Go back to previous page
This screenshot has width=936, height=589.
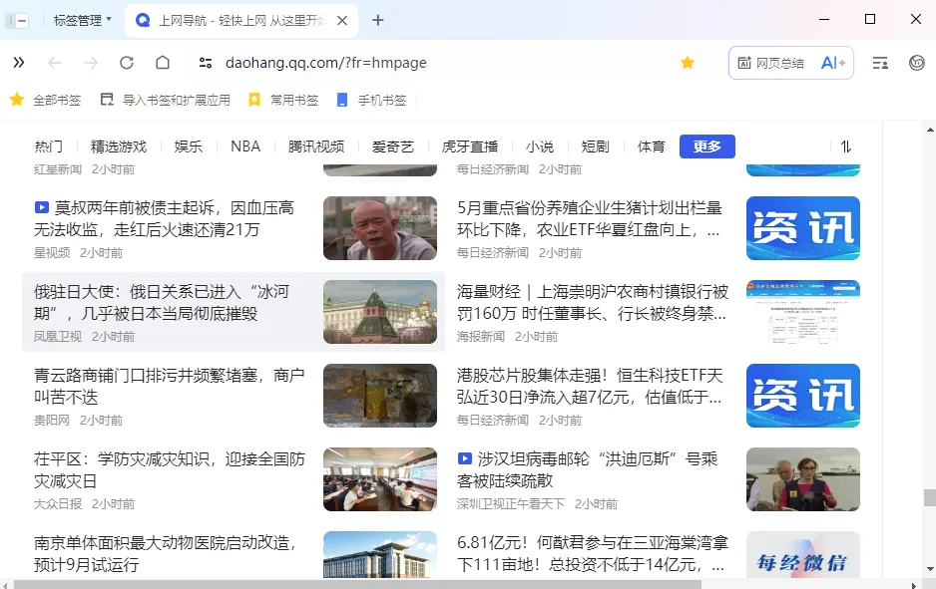(x=55, y=63)
